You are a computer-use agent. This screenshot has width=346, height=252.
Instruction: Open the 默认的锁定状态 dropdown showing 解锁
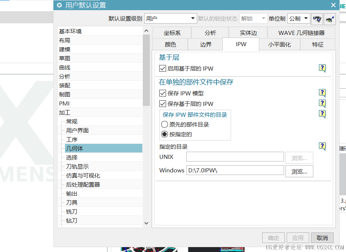253,18
